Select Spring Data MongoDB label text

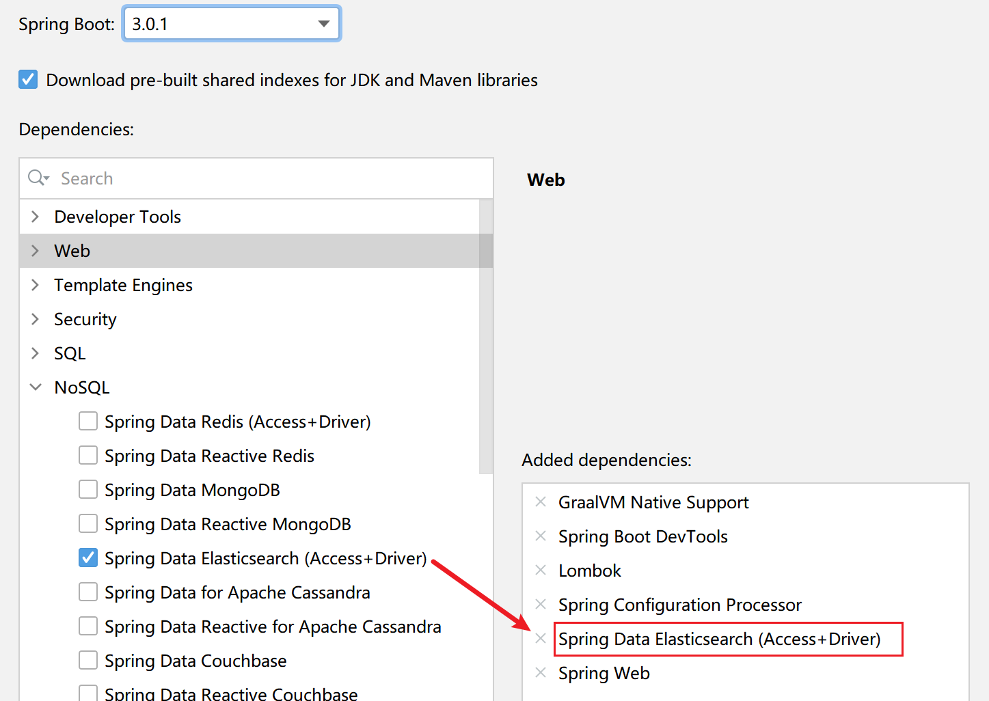pyautogui.click(x=193, y=490)
